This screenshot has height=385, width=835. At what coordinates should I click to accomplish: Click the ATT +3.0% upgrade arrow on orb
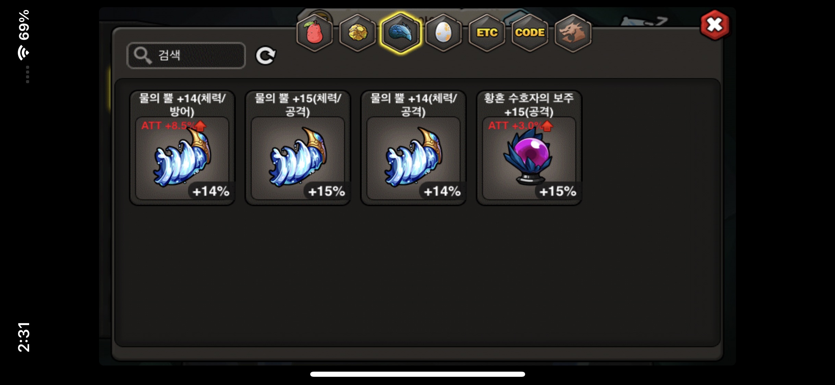click(547, 126)
